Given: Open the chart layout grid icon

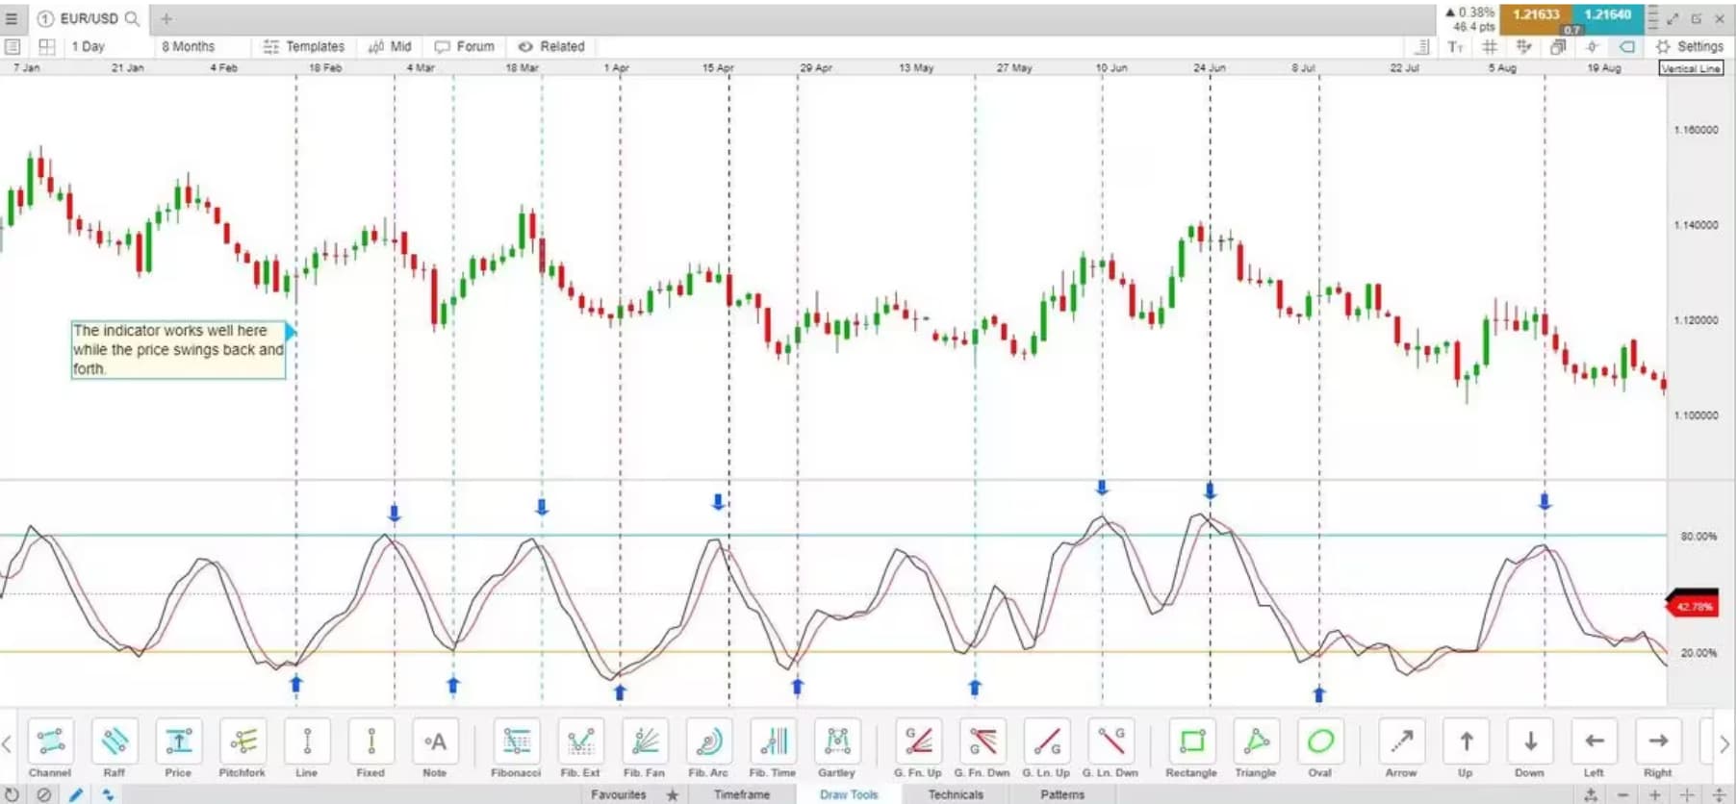Looking at the screenshot, I should coord(46,46).
